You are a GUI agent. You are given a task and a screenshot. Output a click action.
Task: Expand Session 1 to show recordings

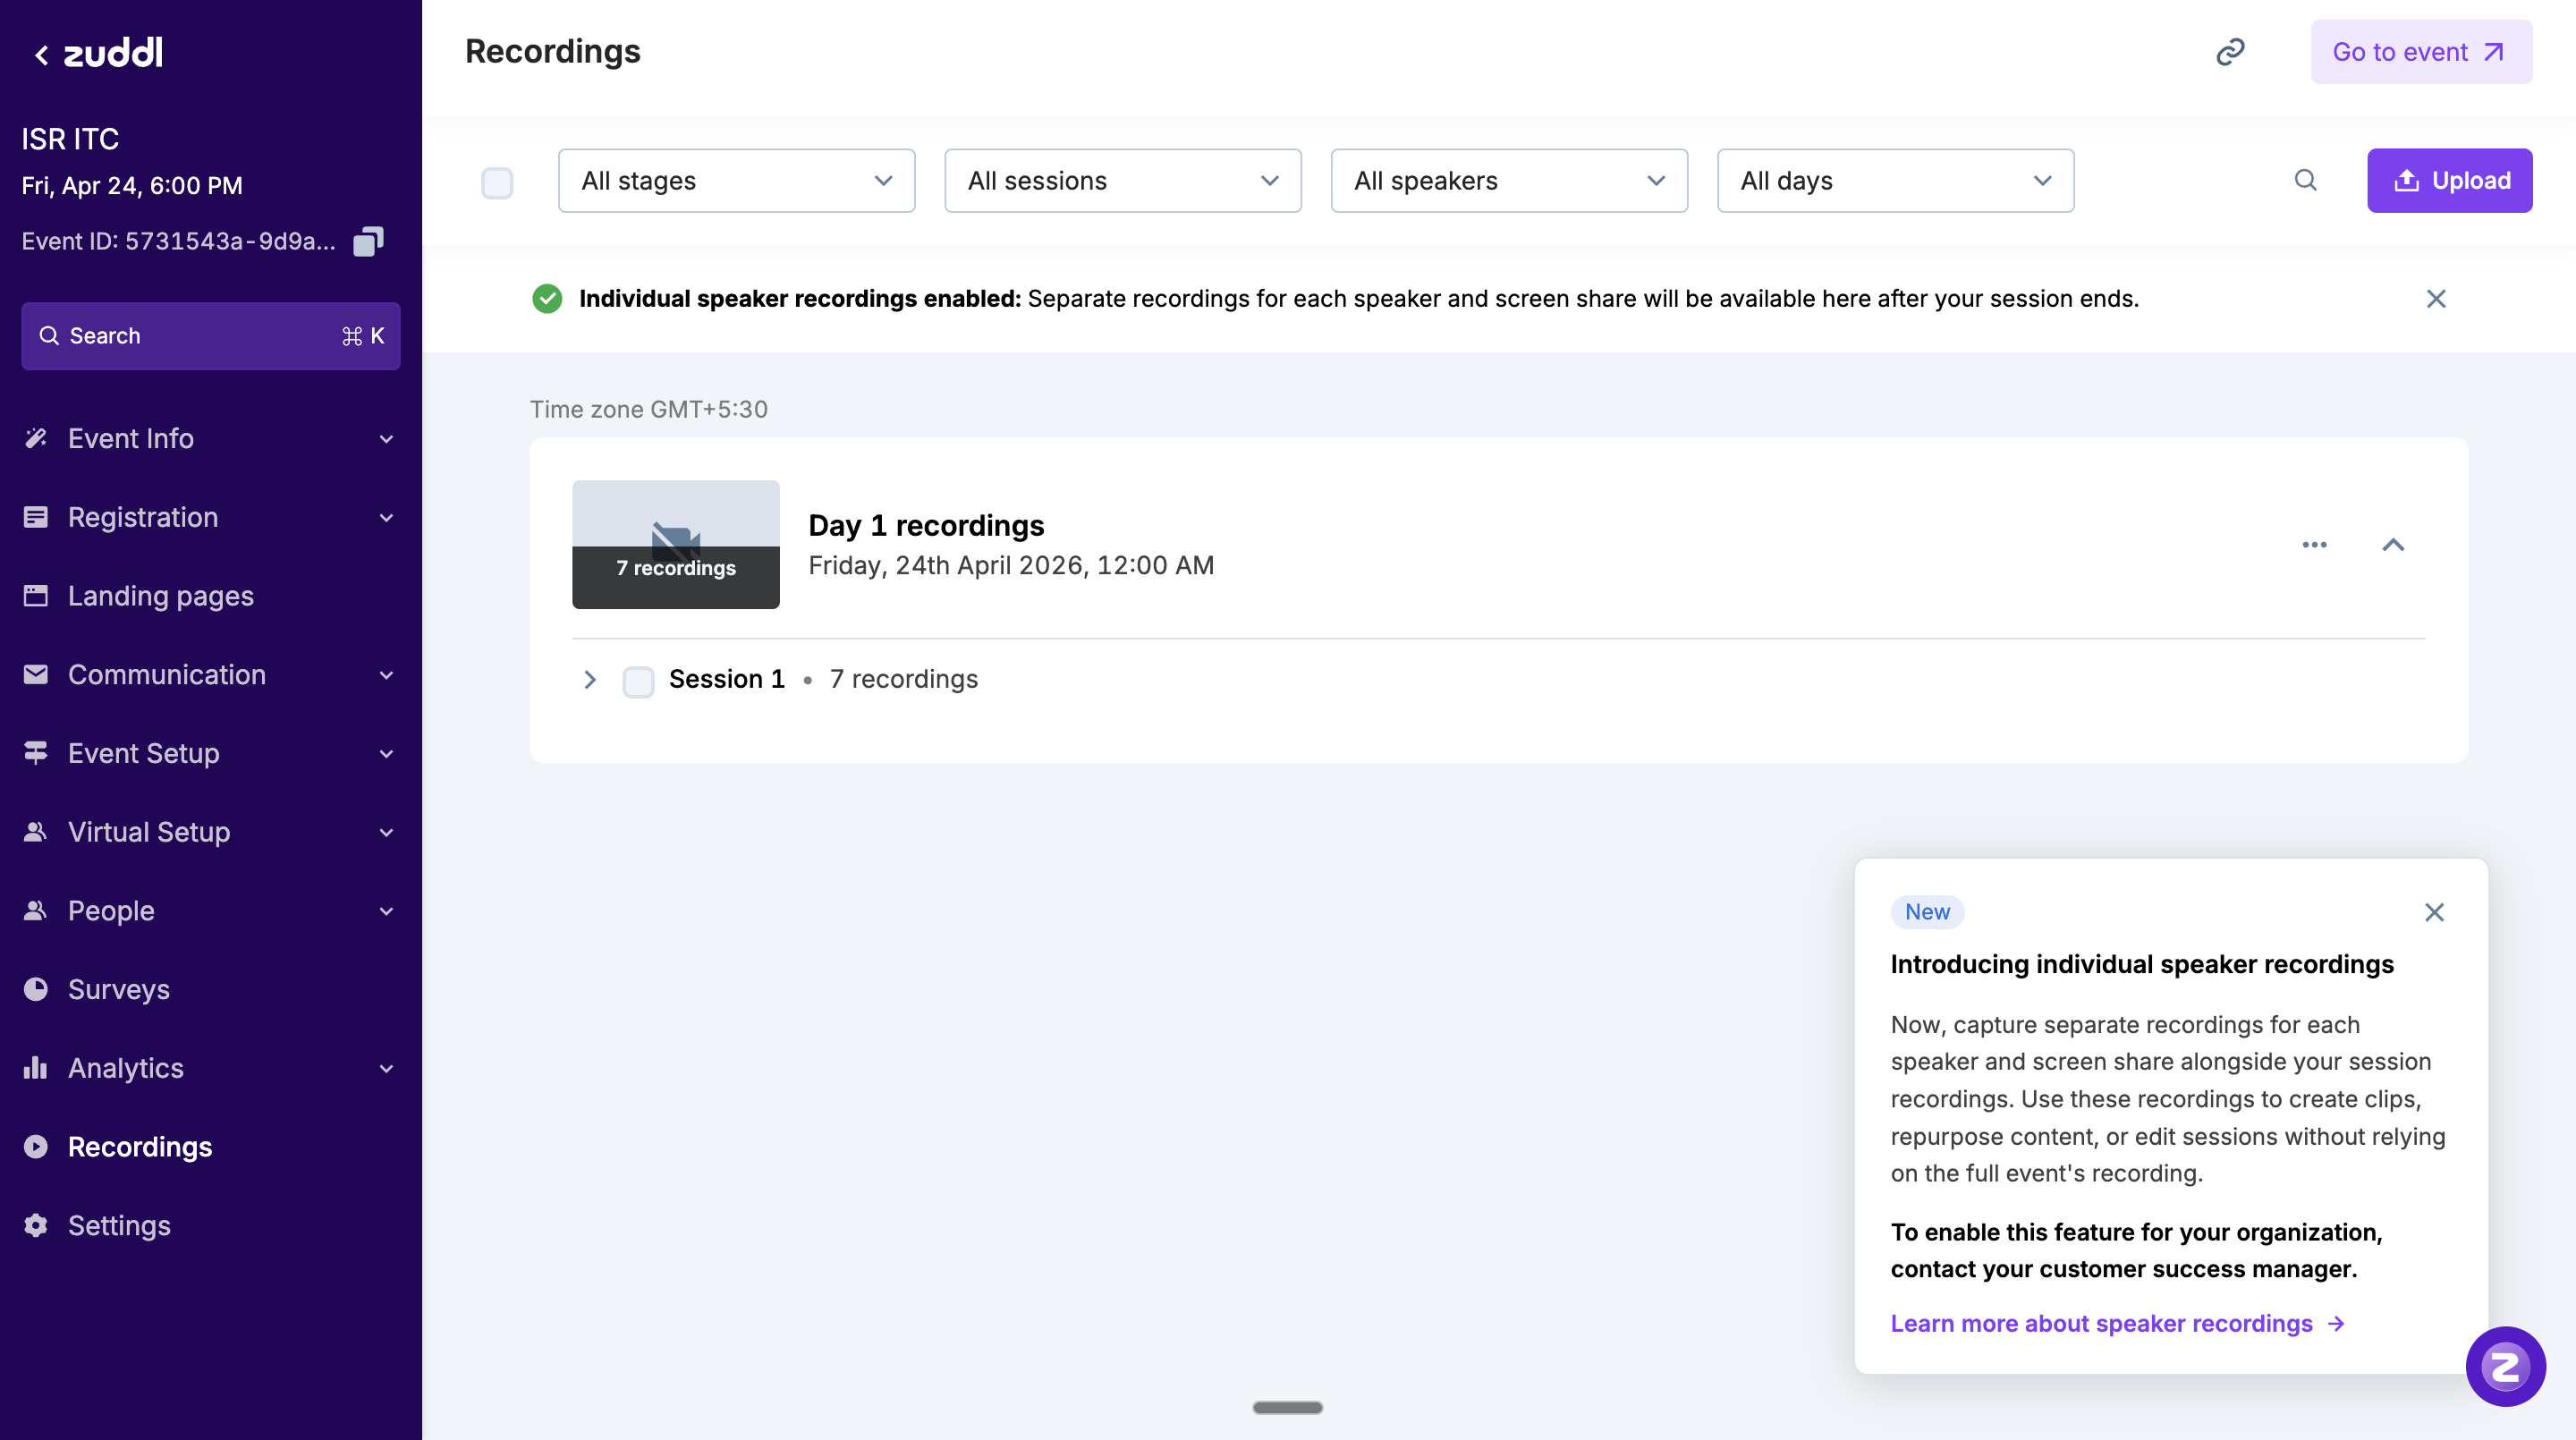click(589, 679)
